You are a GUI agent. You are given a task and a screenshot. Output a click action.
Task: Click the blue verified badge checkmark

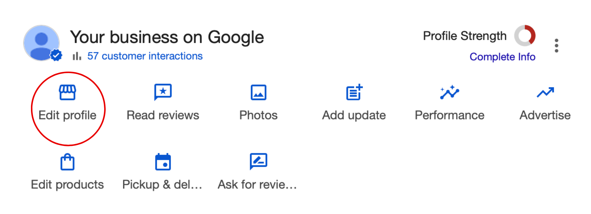click(x=56, y=55)
